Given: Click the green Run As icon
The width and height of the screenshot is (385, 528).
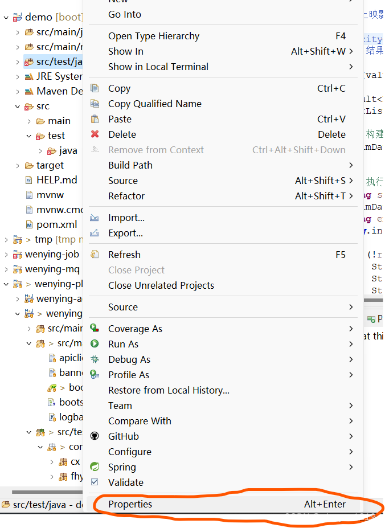Looking at the screenshot, I should (95, 343).
